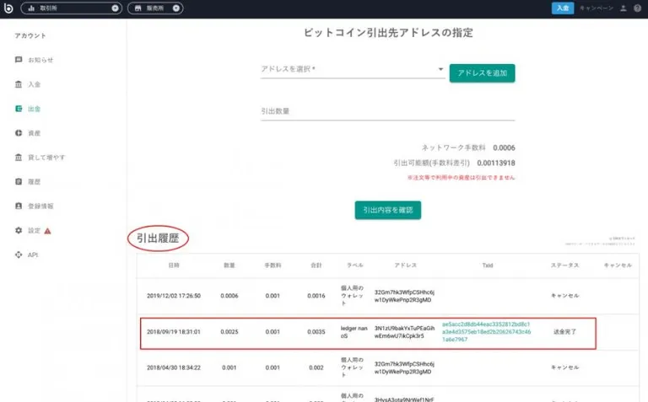This screenshot has height=402, width=648.
Task: Click the ledger nanoS label cell
Action: tap(354, 332)
